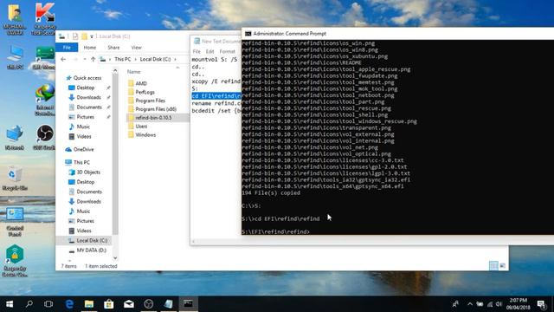Select the Windows folder
The width and height of the screenshot is (554, 312).
pos(145,135)
